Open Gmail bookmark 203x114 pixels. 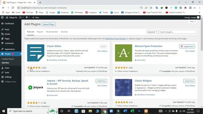click(16, 13)
